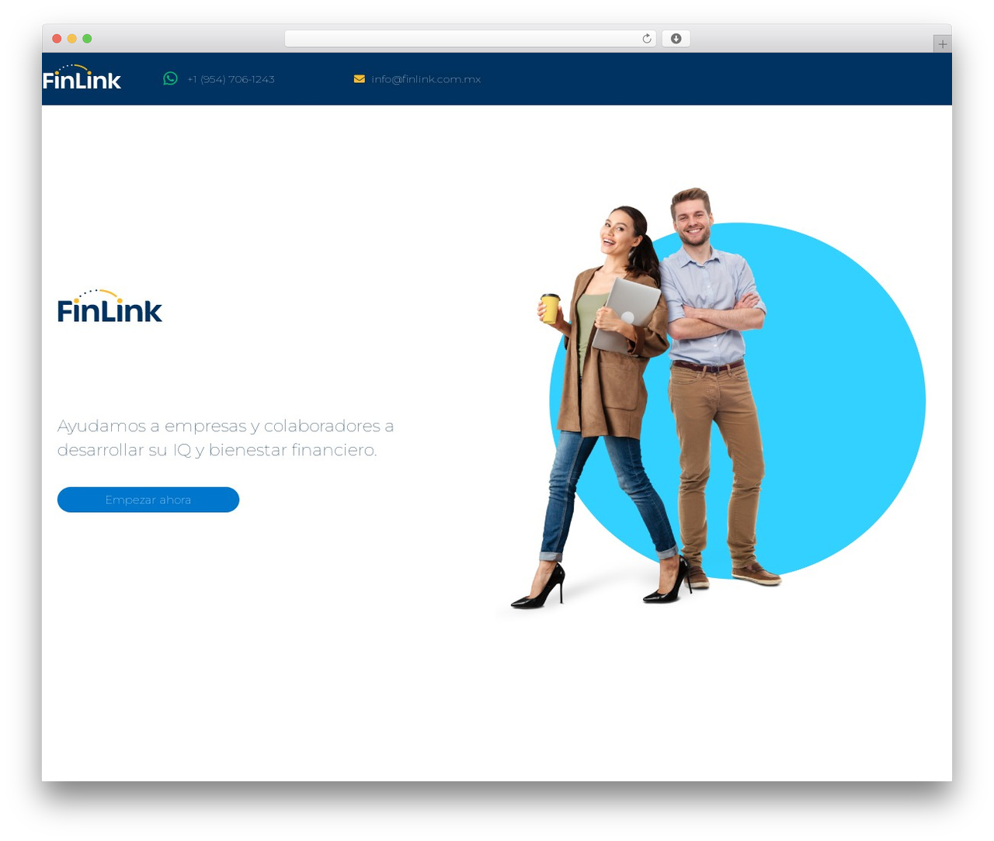The width and height of the screenshot is (994, 841).
Task: Minimize the window with the yellow button
Action: tap(72, 39)
